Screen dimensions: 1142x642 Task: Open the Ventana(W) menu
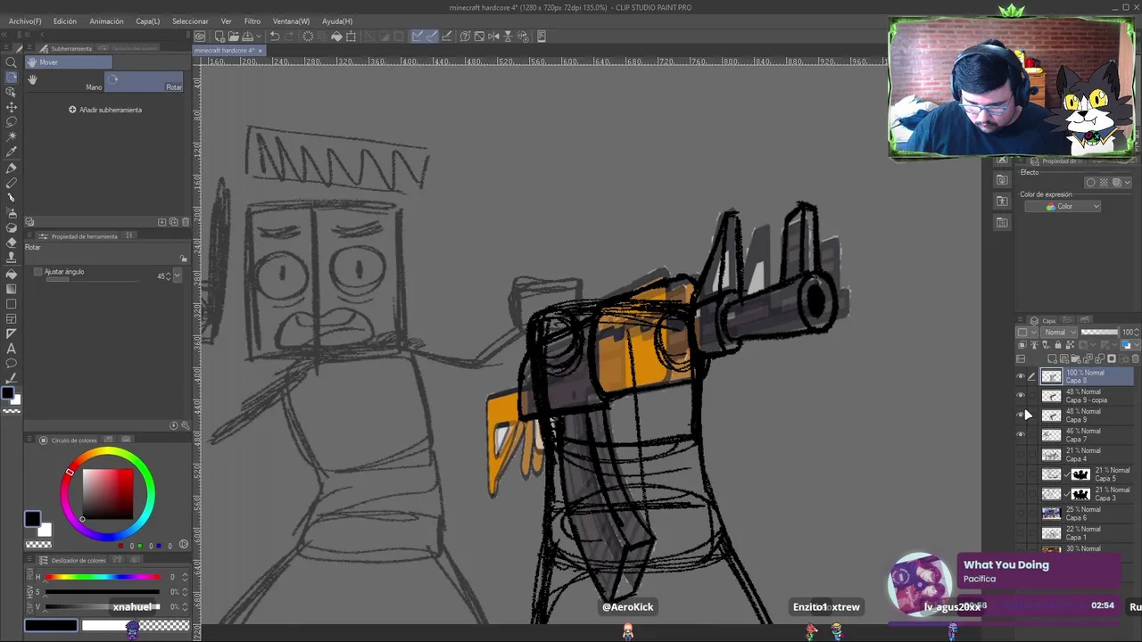291,21
